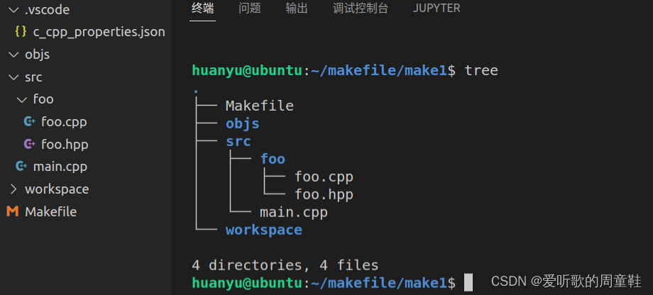Click the orange M icon beside Makefile
The height and width of the screenshot is (295, 653).
tap(13, 211)
